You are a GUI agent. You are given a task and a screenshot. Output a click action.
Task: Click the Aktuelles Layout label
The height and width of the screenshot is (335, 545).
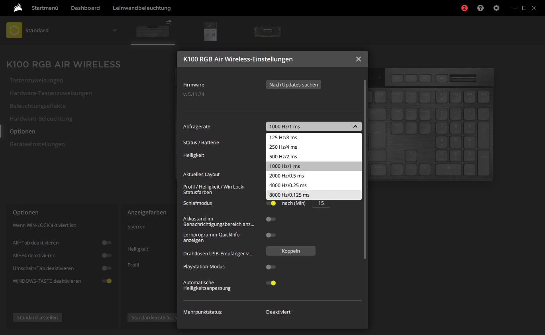[202, 174]
